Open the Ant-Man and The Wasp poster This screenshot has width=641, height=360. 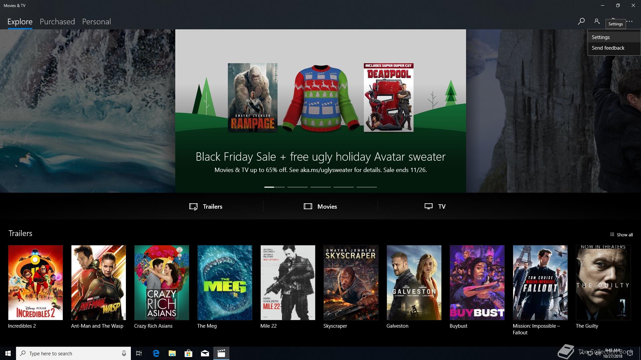[x=98, y=283]
